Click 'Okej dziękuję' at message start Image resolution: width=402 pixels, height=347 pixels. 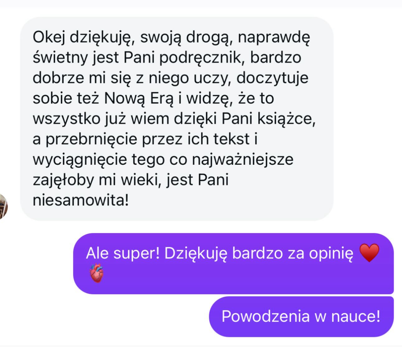tap(81, 38)
